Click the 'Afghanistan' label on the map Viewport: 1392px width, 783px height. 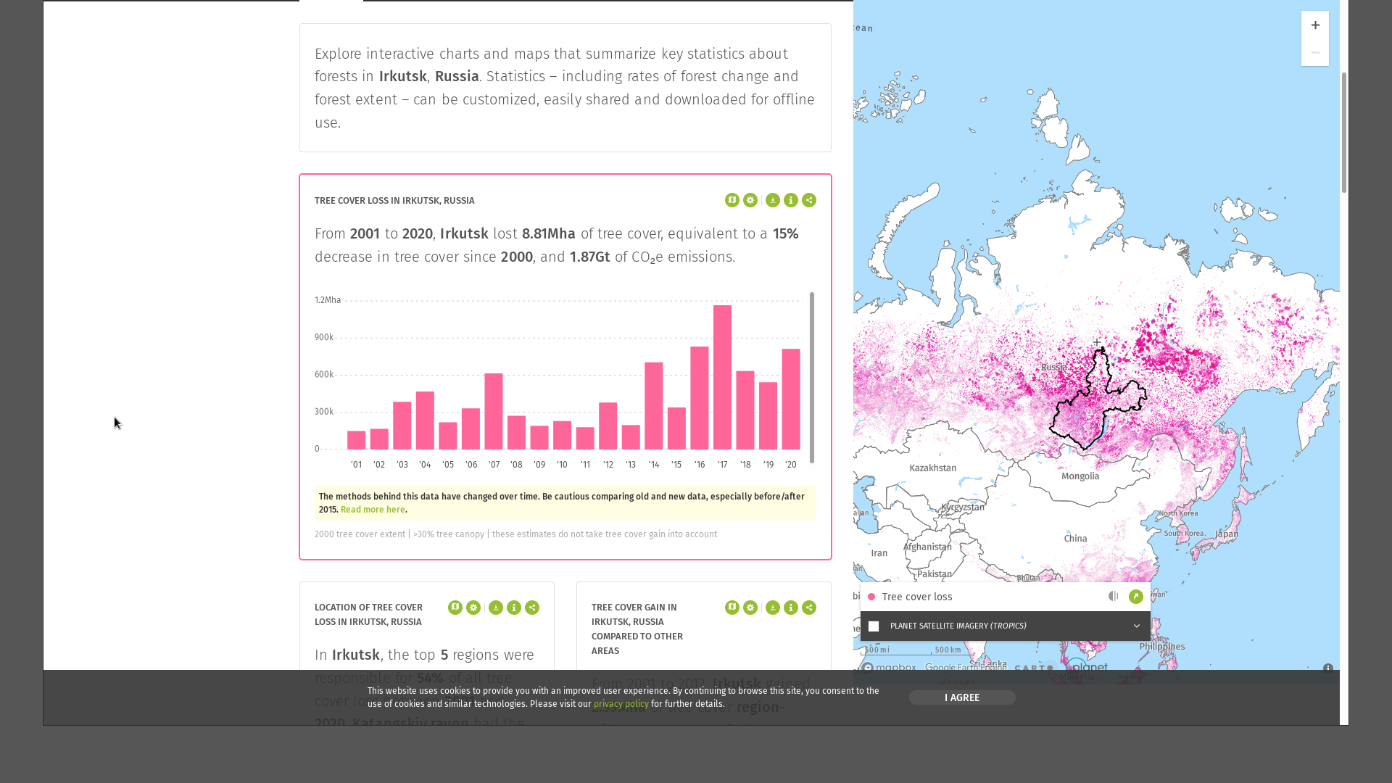coord(928,547)
